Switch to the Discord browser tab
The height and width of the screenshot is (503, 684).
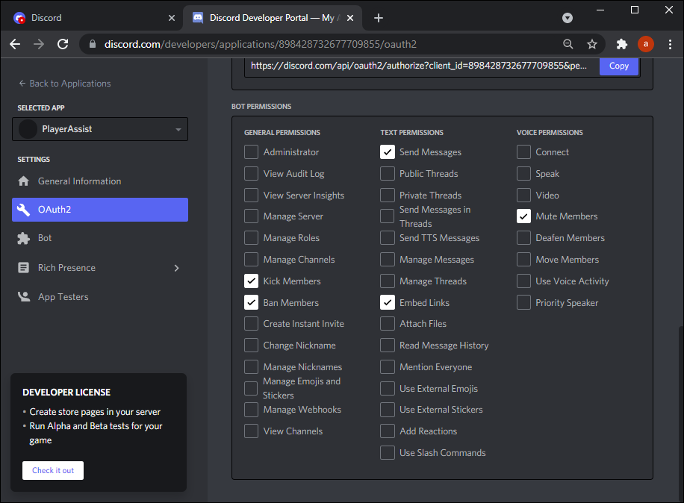(90, 17)
